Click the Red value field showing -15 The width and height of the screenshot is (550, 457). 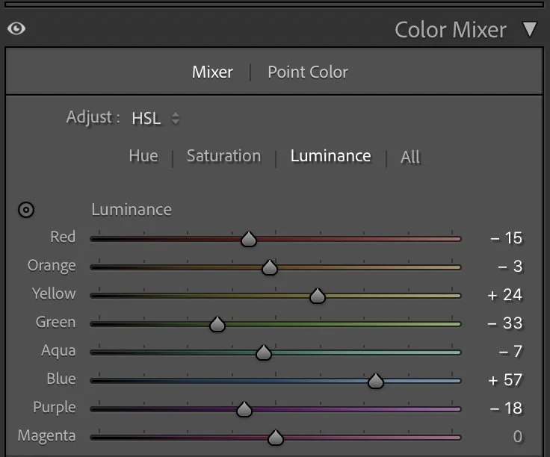pyautogui.click(x=506, y=238)
